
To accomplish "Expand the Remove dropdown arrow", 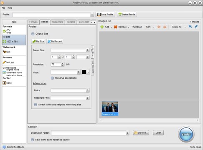I will point(129,27).
